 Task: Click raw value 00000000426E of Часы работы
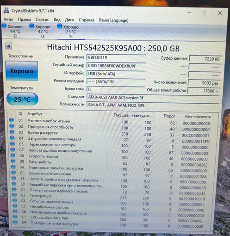coord(194,165)
